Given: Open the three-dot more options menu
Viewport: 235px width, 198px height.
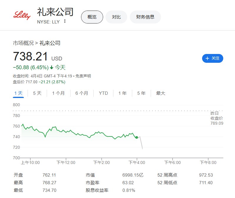Looking at the screenshot, I should point(65,21).
